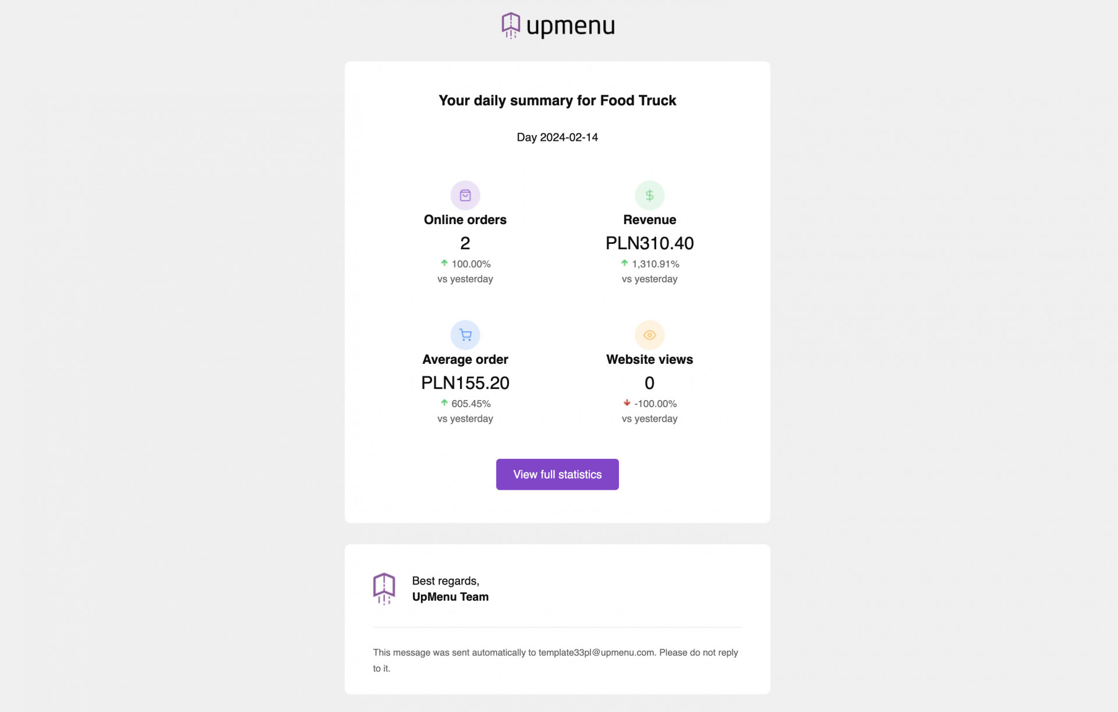
Task: Click the daily summary for Food Truck heading
Action: [x=557, y=101]
